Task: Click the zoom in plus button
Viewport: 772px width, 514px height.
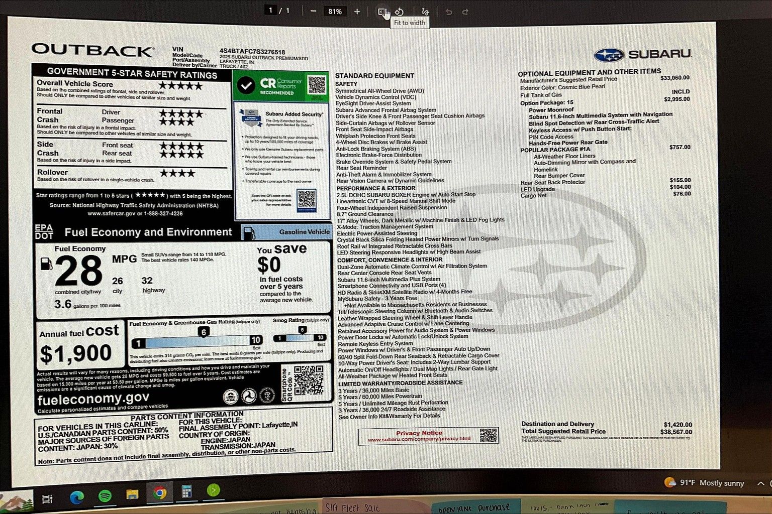Action: point(357,11)
